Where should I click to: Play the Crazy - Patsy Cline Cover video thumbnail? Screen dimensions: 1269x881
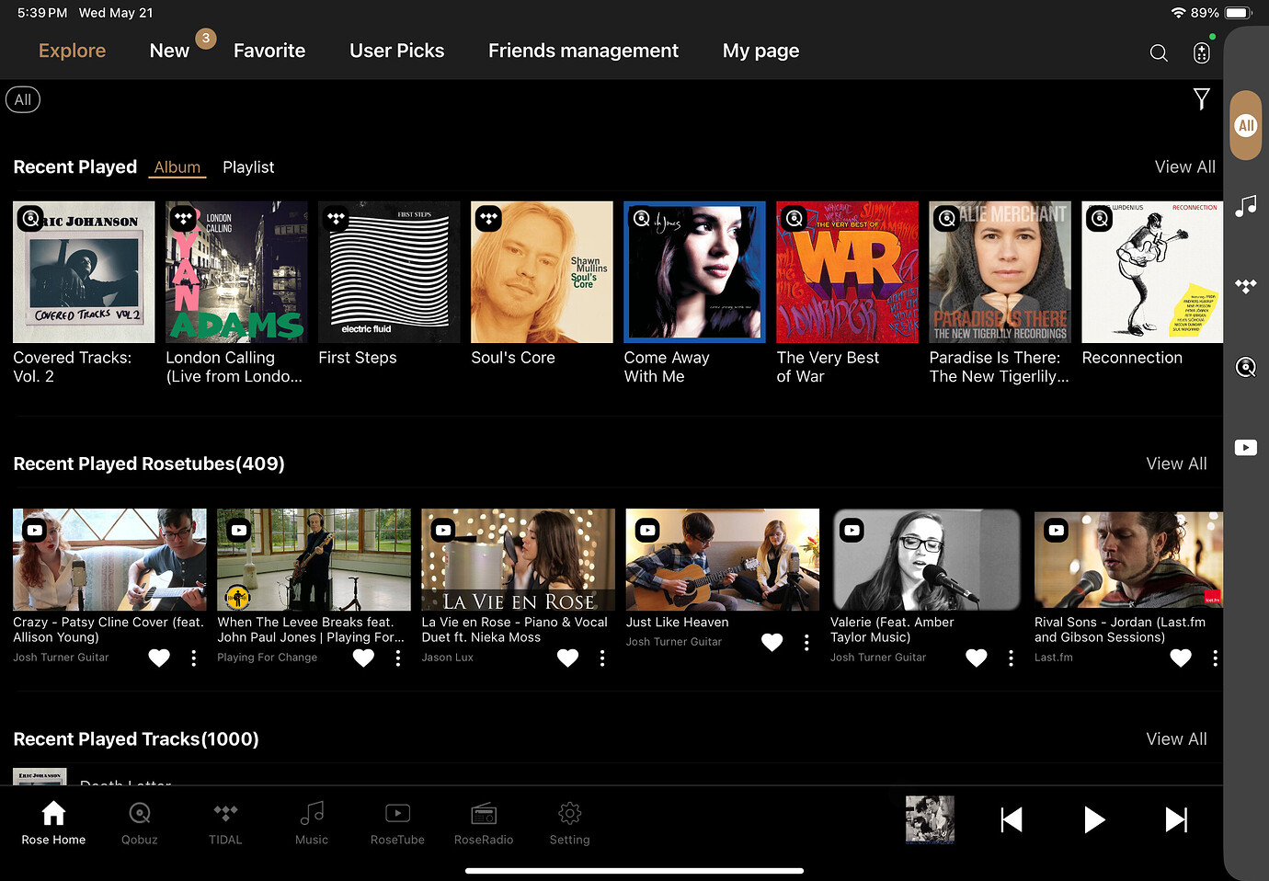(109, 560)
